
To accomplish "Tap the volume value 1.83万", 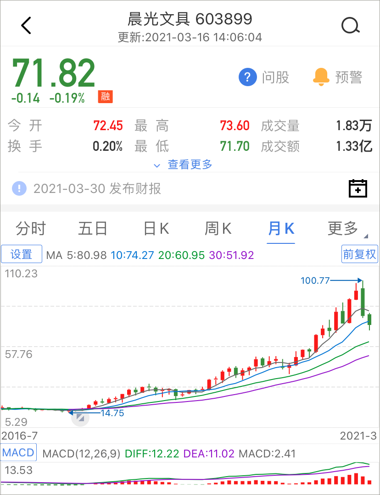I will [x=354, y=126].
